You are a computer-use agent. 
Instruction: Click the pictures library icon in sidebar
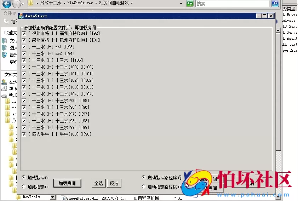pos(4,47)
